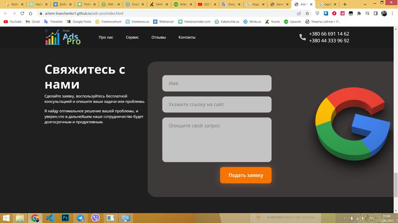The height and width of the screenshot is (223, 398).
Task: Toggle the browser side panel
Action: pyautogui.click(x=376, y=14)
